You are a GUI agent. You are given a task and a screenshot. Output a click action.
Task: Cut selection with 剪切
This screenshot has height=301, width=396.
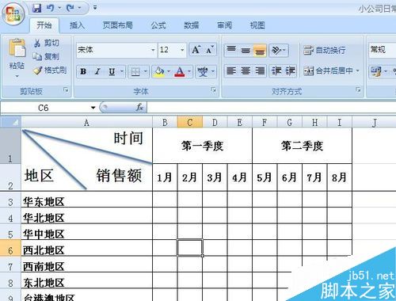pos(47,43)
